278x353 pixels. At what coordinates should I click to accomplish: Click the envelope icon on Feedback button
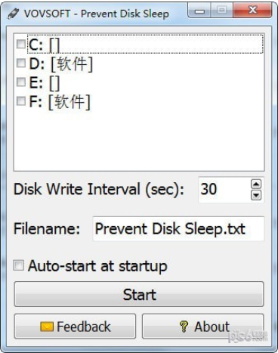click(x=47, y=327)
